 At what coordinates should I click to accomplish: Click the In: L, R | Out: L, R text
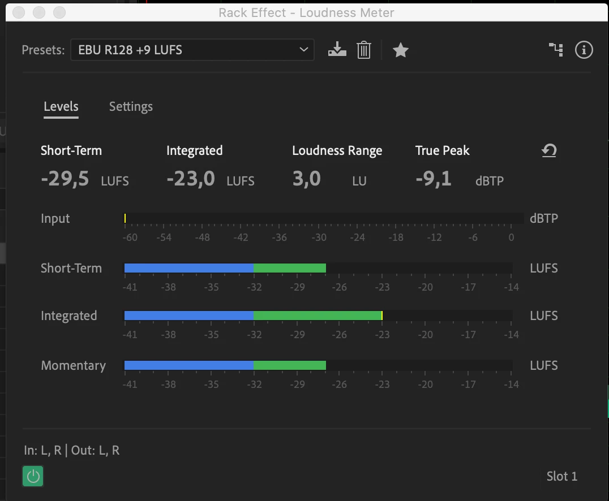(71, 450)
